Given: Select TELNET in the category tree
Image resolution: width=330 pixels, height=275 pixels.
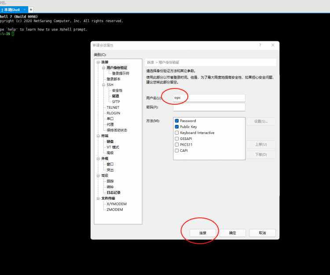Looking at the screenshot, I should [113, 107].
